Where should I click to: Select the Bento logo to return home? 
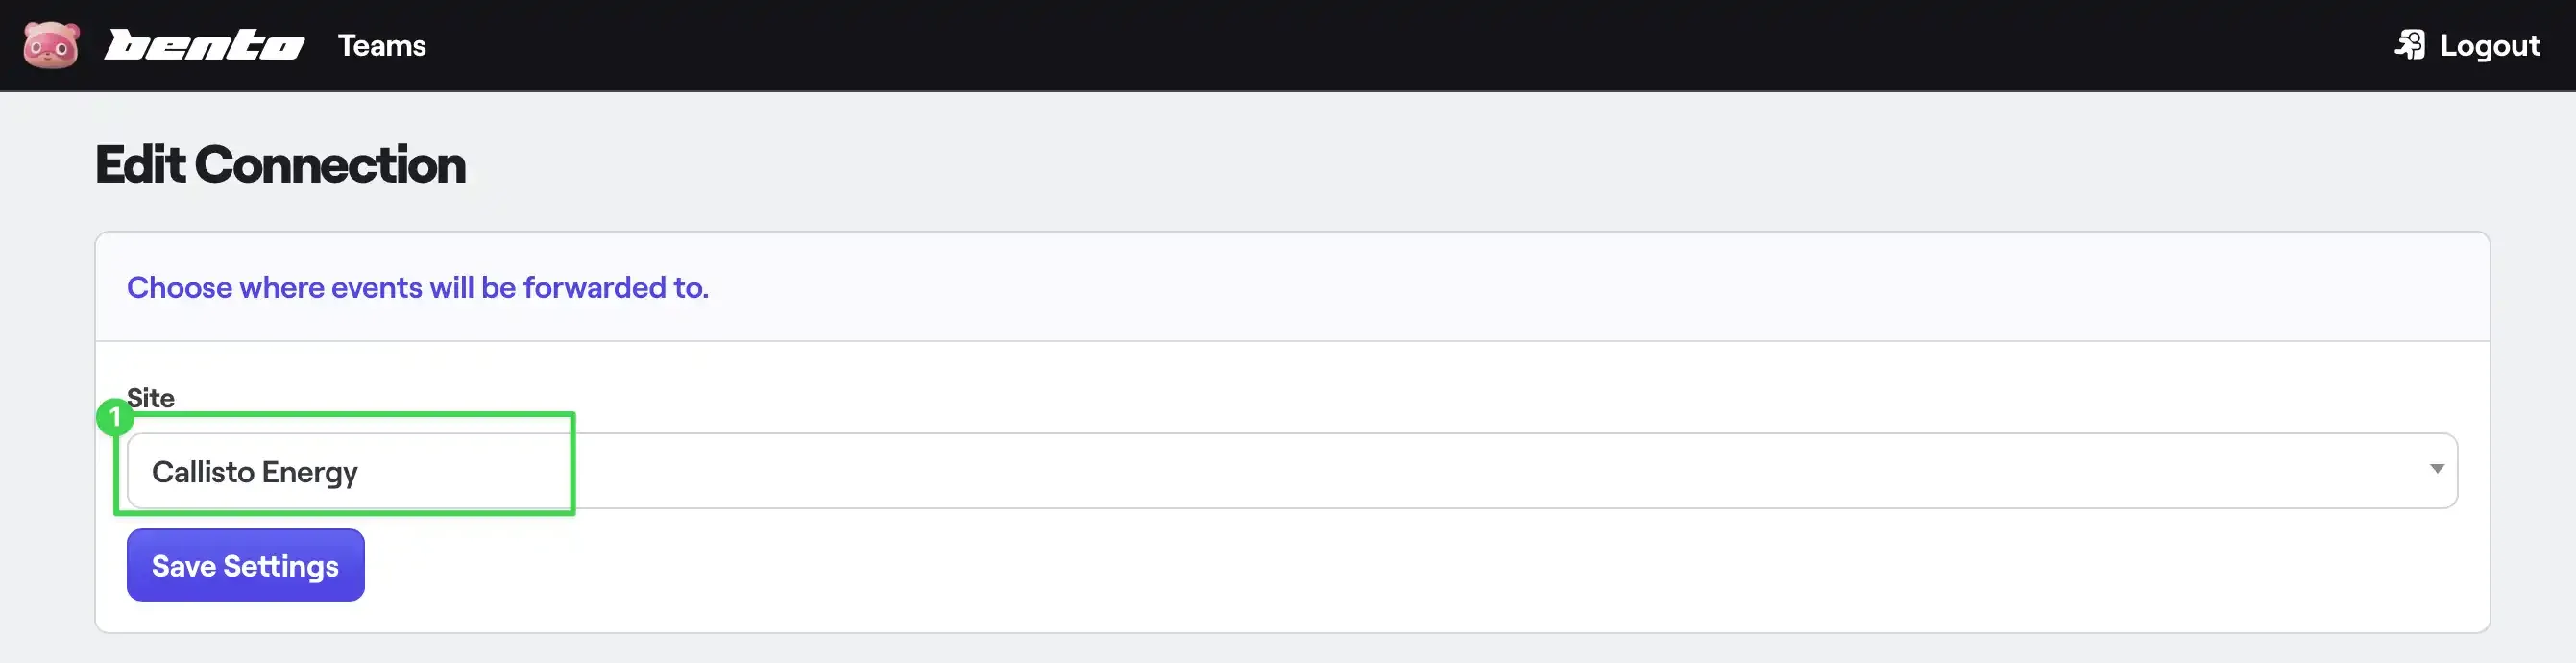(205, 45)
